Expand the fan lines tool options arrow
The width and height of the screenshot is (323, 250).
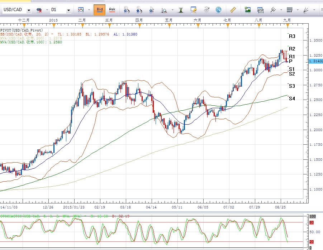click(314, 10)
